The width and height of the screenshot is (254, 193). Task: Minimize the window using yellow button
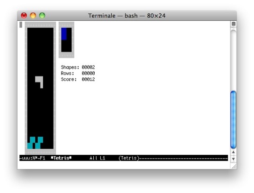33,16
